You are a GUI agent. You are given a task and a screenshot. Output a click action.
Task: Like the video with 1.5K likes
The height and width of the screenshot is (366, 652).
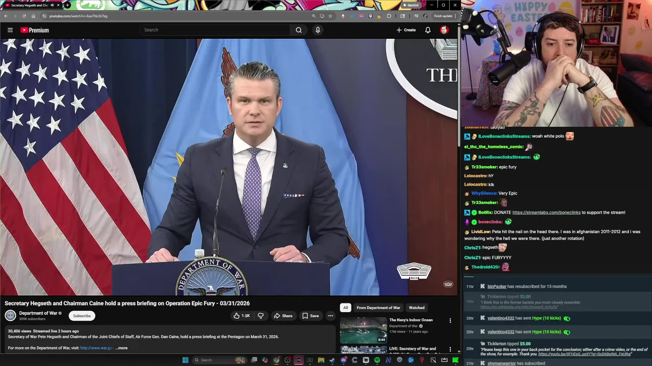coord(241,316)
